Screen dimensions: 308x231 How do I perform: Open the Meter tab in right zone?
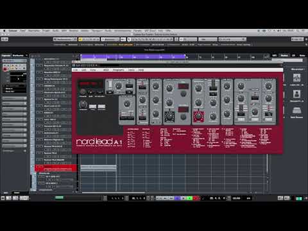pos(302,55)
